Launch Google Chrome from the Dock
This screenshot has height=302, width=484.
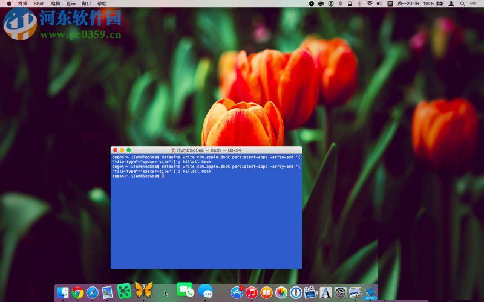click(x=77, y=292)
